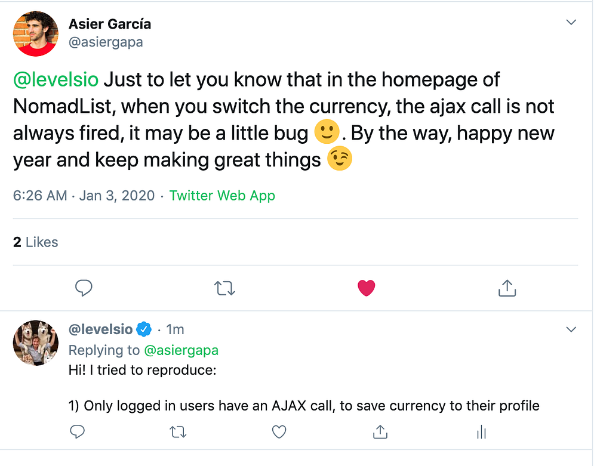Open Asier García's profile picture
This screenshot has height=466, width=597.
click(x=36, y=33)
